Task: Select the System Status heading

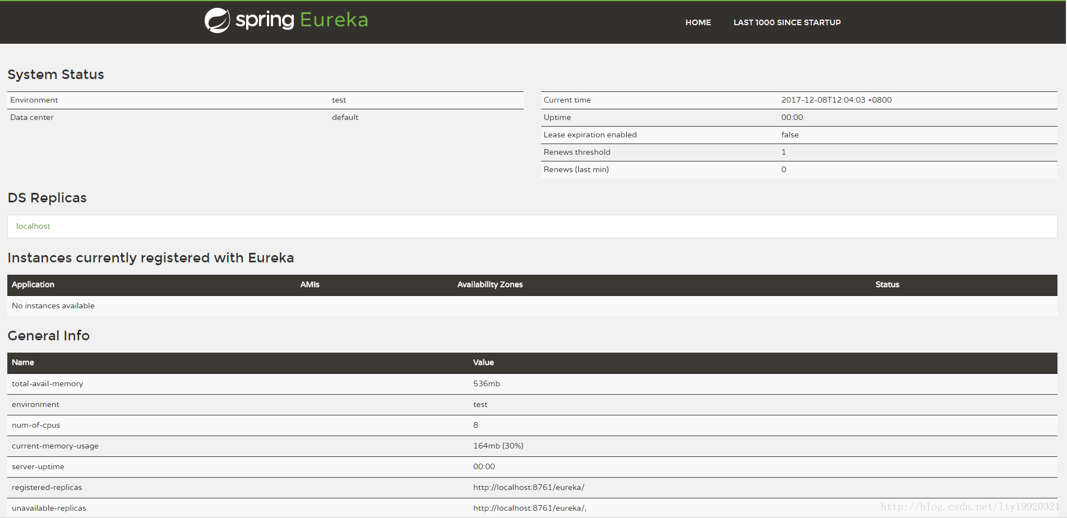Action: tap(56, 75)
